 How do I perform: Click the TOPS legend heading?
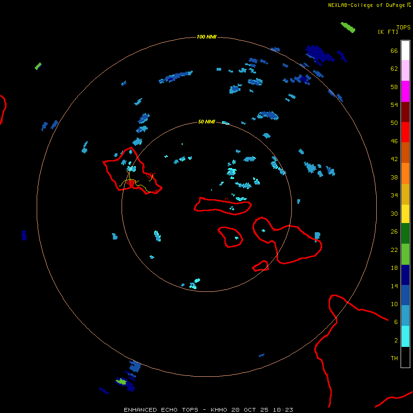point(403,28)
